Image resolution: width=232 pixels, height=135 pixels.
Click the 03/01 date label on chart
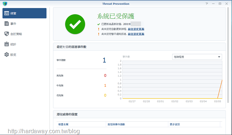click(x=160, y=101)
